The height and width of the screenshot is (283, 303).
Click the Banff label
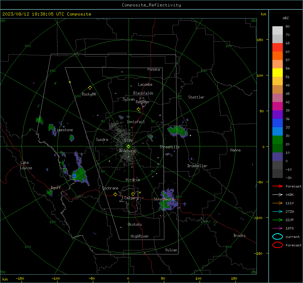tap(56, 187)
